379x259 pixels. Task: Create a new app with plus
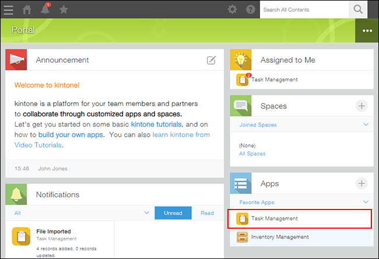tap(362, 183)
